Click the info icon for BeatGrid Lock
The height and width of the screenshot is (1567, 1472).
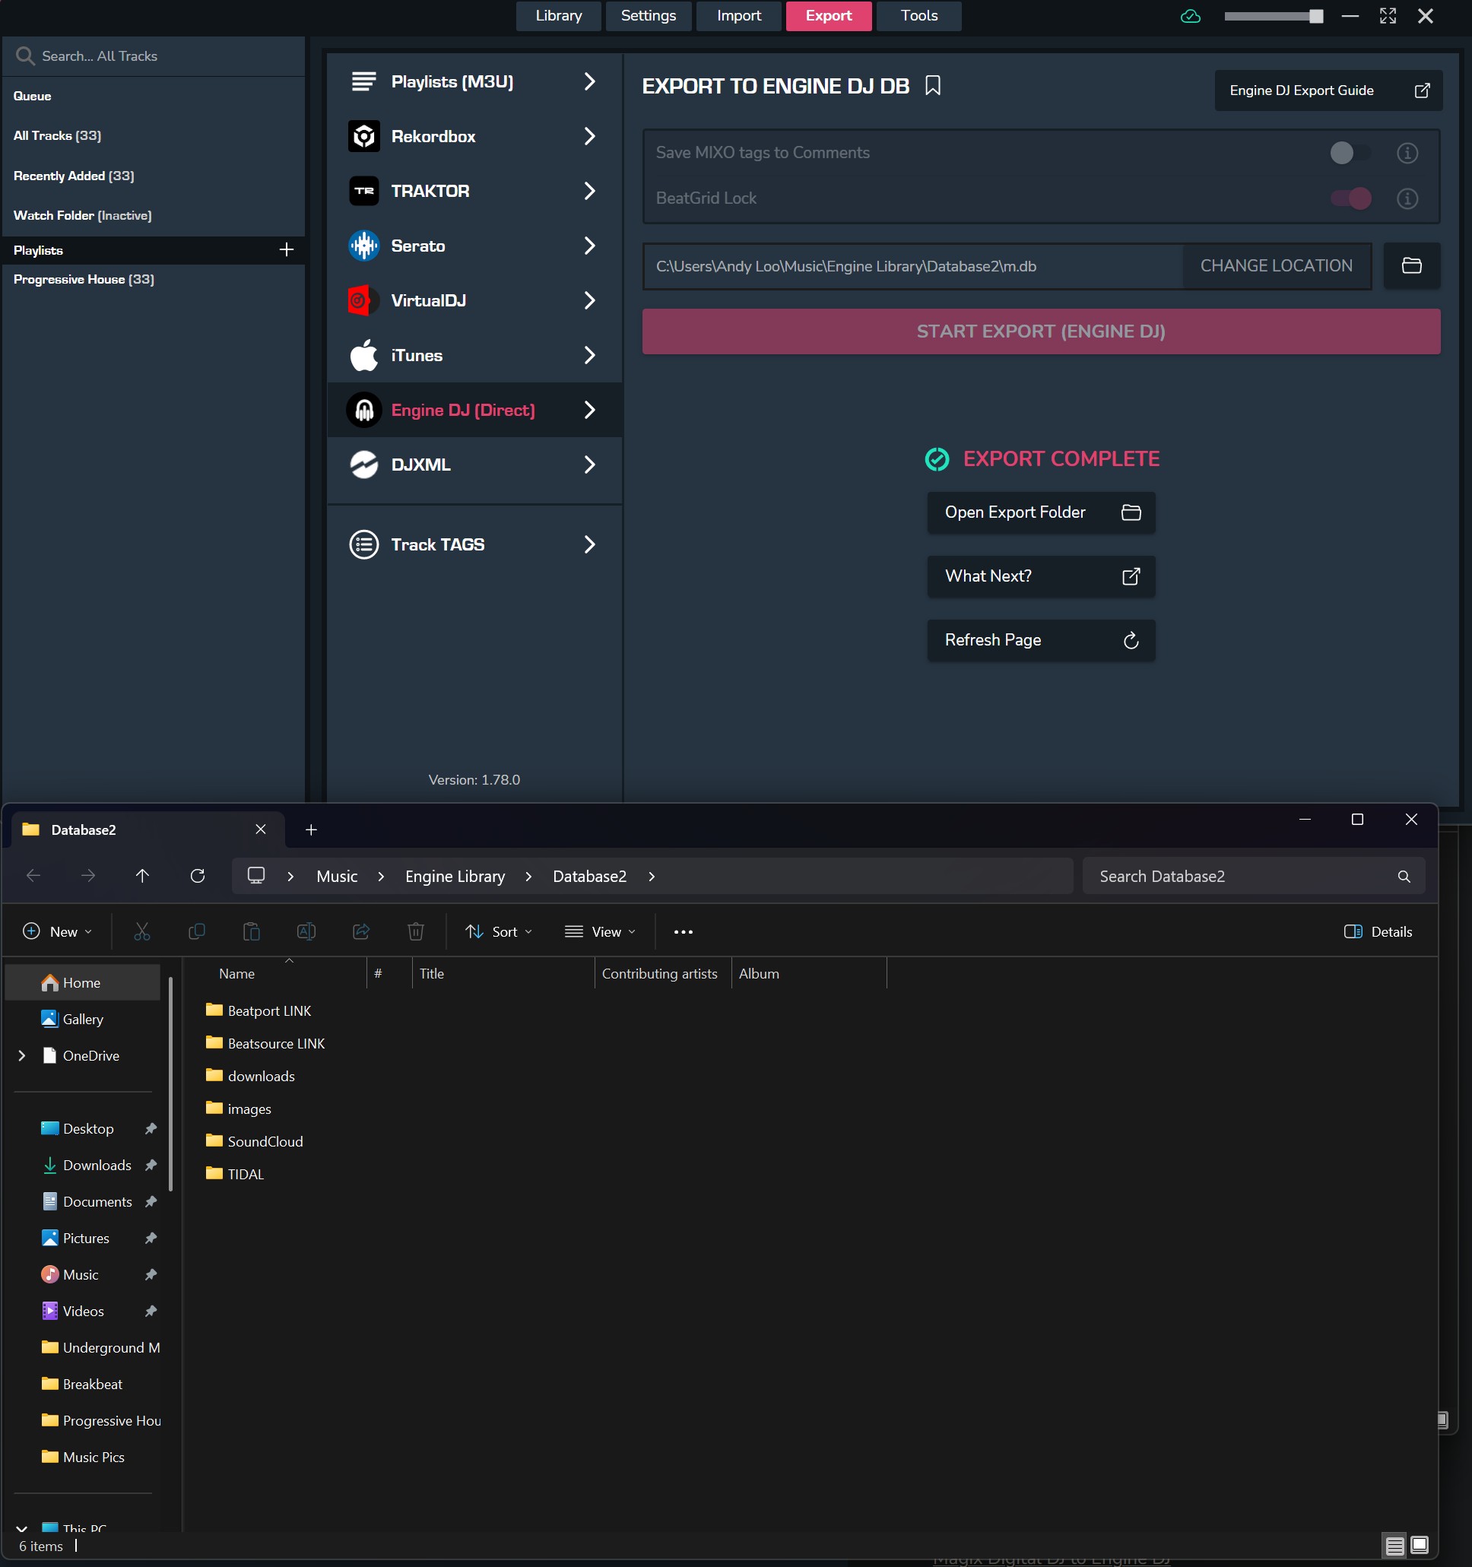[x=1407, y=198]
